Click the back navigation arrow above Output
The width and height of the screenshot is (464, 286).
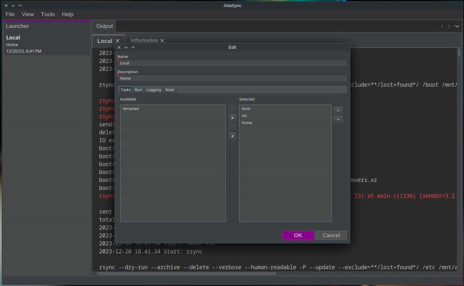pyautogui.click(x=442, y=26)
